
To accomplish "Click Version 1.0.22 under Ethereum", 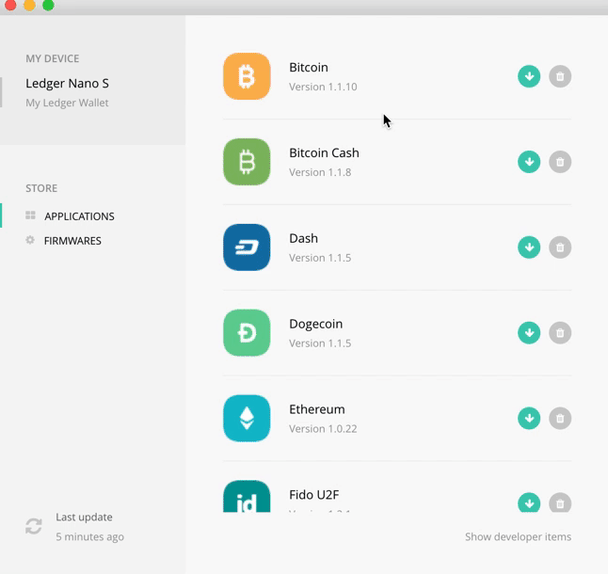I will point(323,429).
